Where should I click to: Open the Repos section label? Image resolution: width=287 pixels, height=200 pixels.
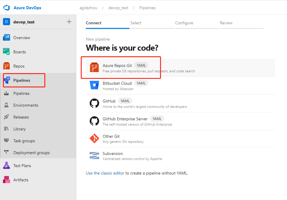coord(19,66)
